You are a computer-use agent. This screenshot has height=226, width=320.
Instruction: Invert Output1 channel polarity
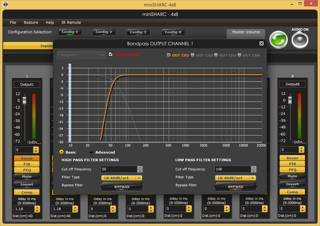tap(27, 185)
